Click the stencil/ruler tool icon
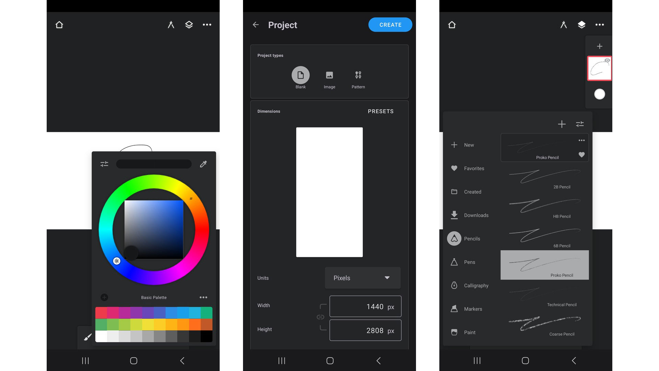 171,24
